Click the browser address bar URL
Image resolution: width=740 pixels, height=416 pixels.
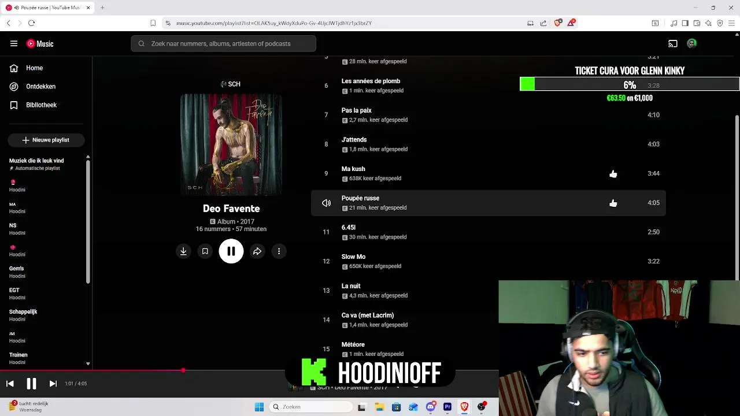tap(274, 23)
